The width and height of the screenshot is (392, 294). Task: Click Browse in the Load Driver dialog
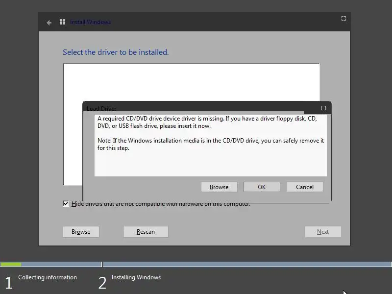click(219, 187)
